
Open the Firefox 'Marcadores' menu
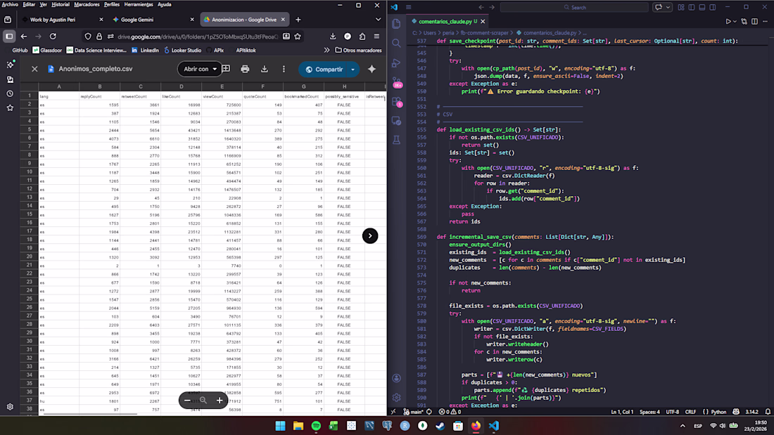pyautogui.click(x=87, y=4)
